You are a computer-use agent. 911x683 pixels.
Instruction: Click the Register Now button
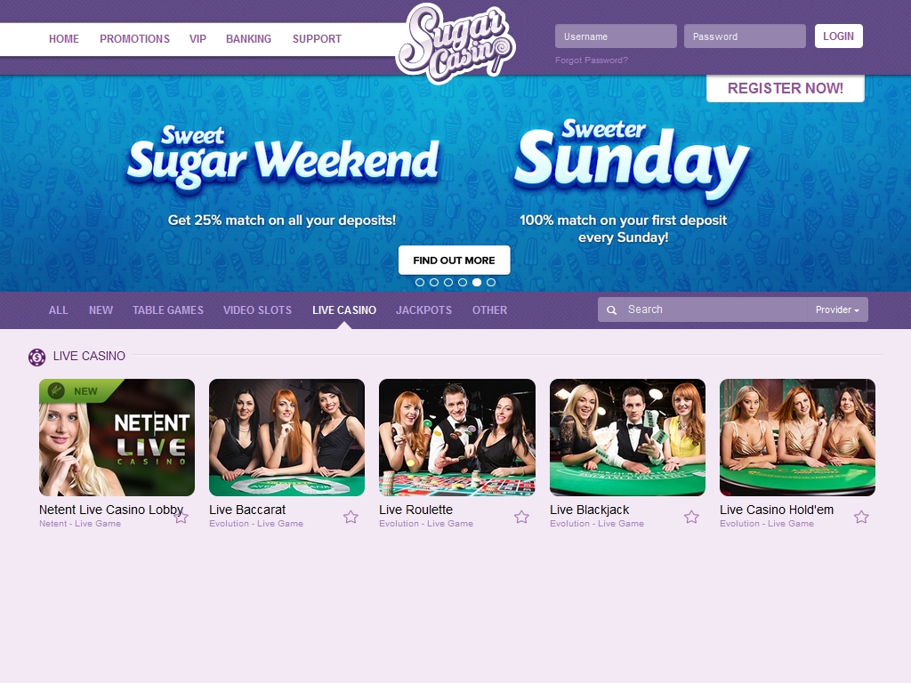coord(786,88)
